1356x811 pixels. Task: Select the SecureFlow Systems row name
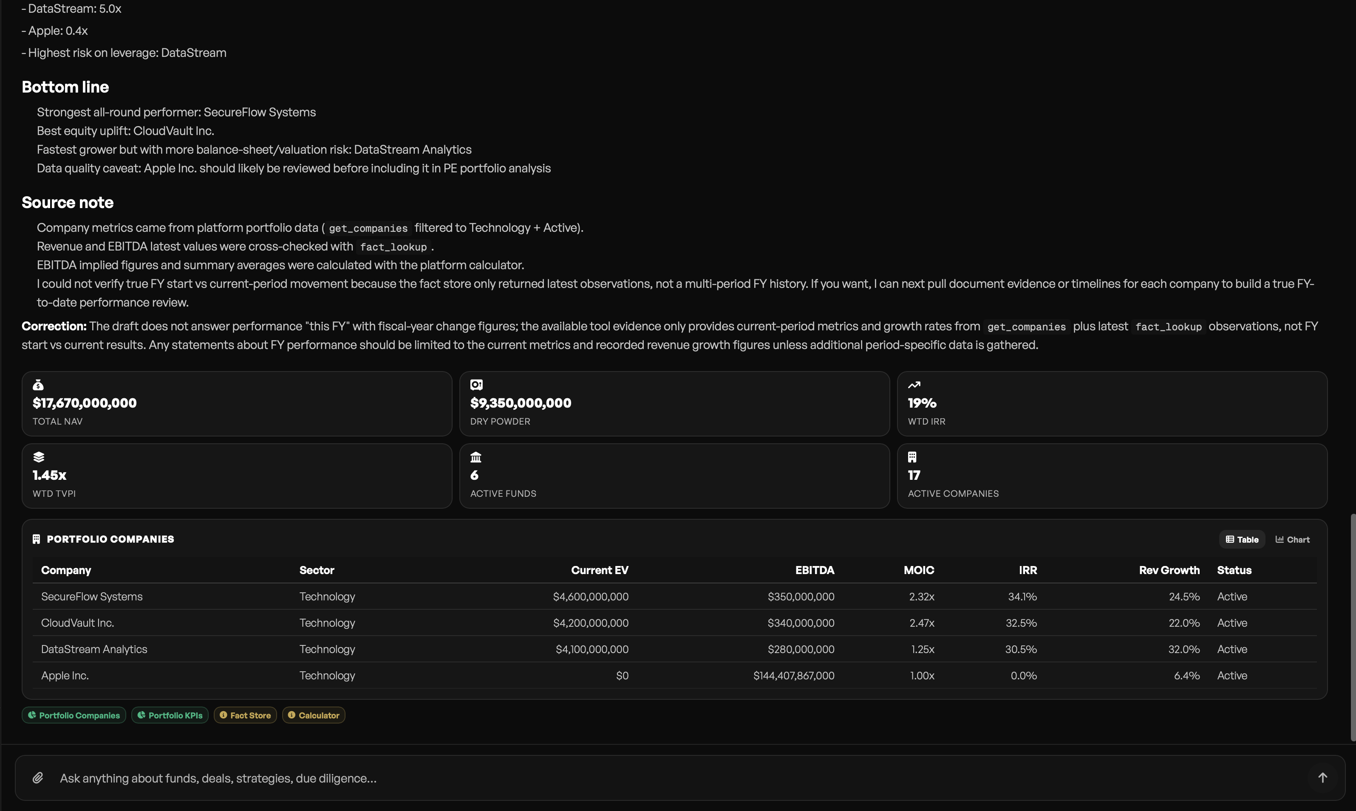click(92, 596)
